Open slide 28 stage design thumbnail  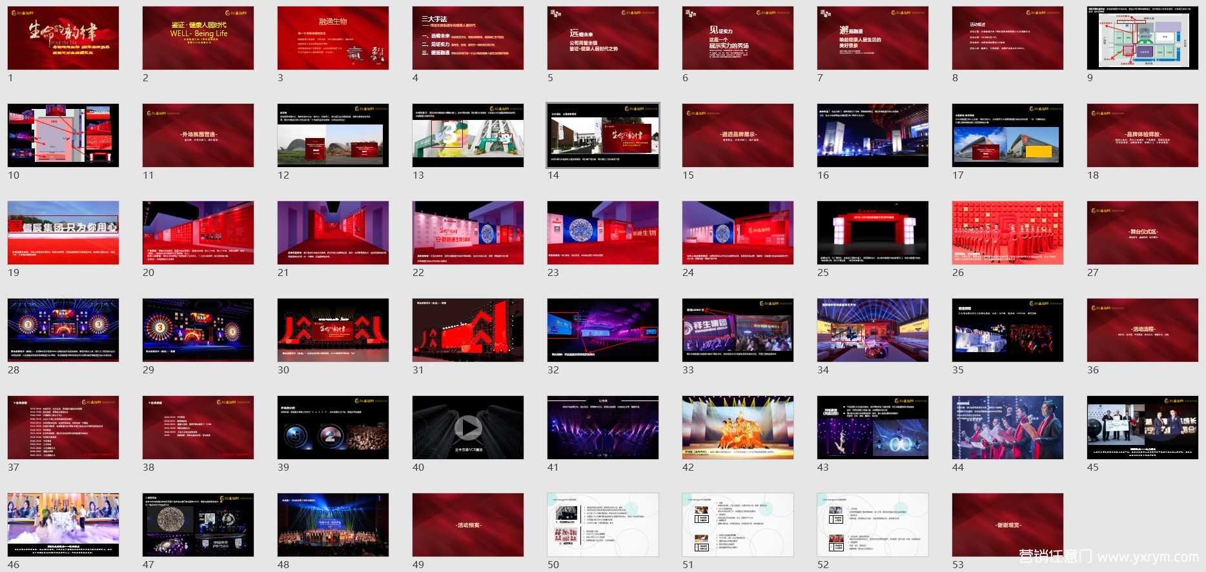pyautogui.click(x=63, y=330)
